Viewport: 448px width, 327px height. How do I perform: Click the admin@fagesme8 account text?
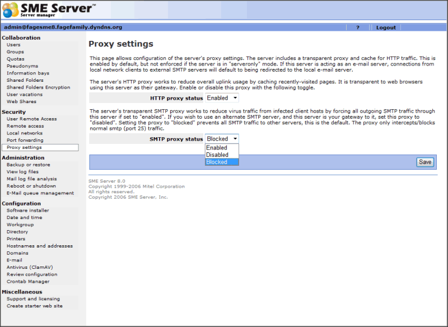point(63,27)
